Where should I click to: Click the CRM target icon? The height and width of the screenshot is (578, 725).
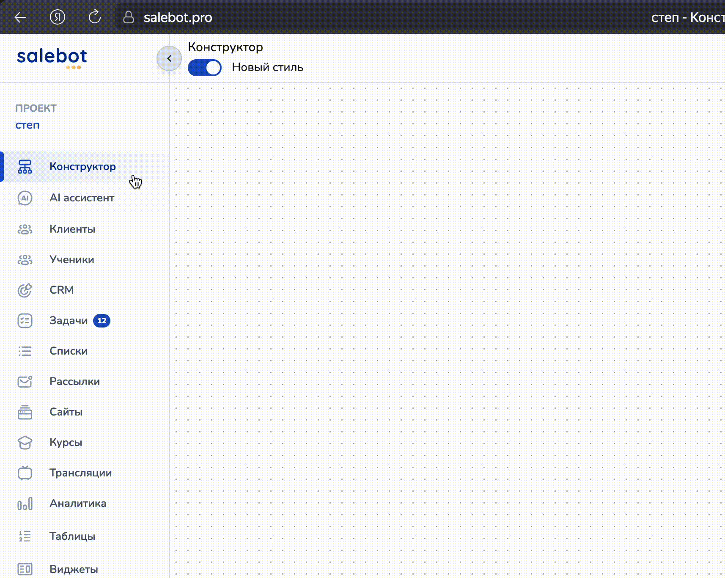tap(25, 290)
